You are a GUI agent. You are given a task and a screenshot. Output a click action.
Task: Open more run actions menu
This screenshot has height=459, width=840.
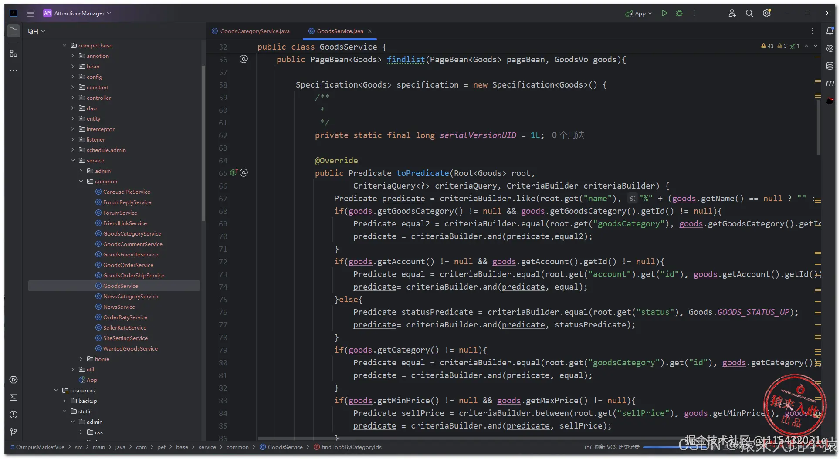[x=694, y=13]
